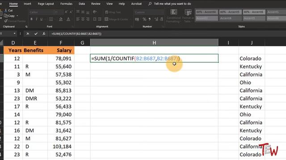Select the Accent4 cell style
Image resolution: width=286 pixels, height=160 pixels.
pyautogui.click(x=231, y=18)
